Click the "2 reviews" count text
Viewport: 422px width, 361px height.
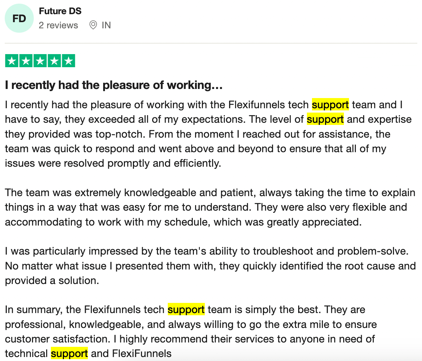pyautogui.click(x=58, y=25)
